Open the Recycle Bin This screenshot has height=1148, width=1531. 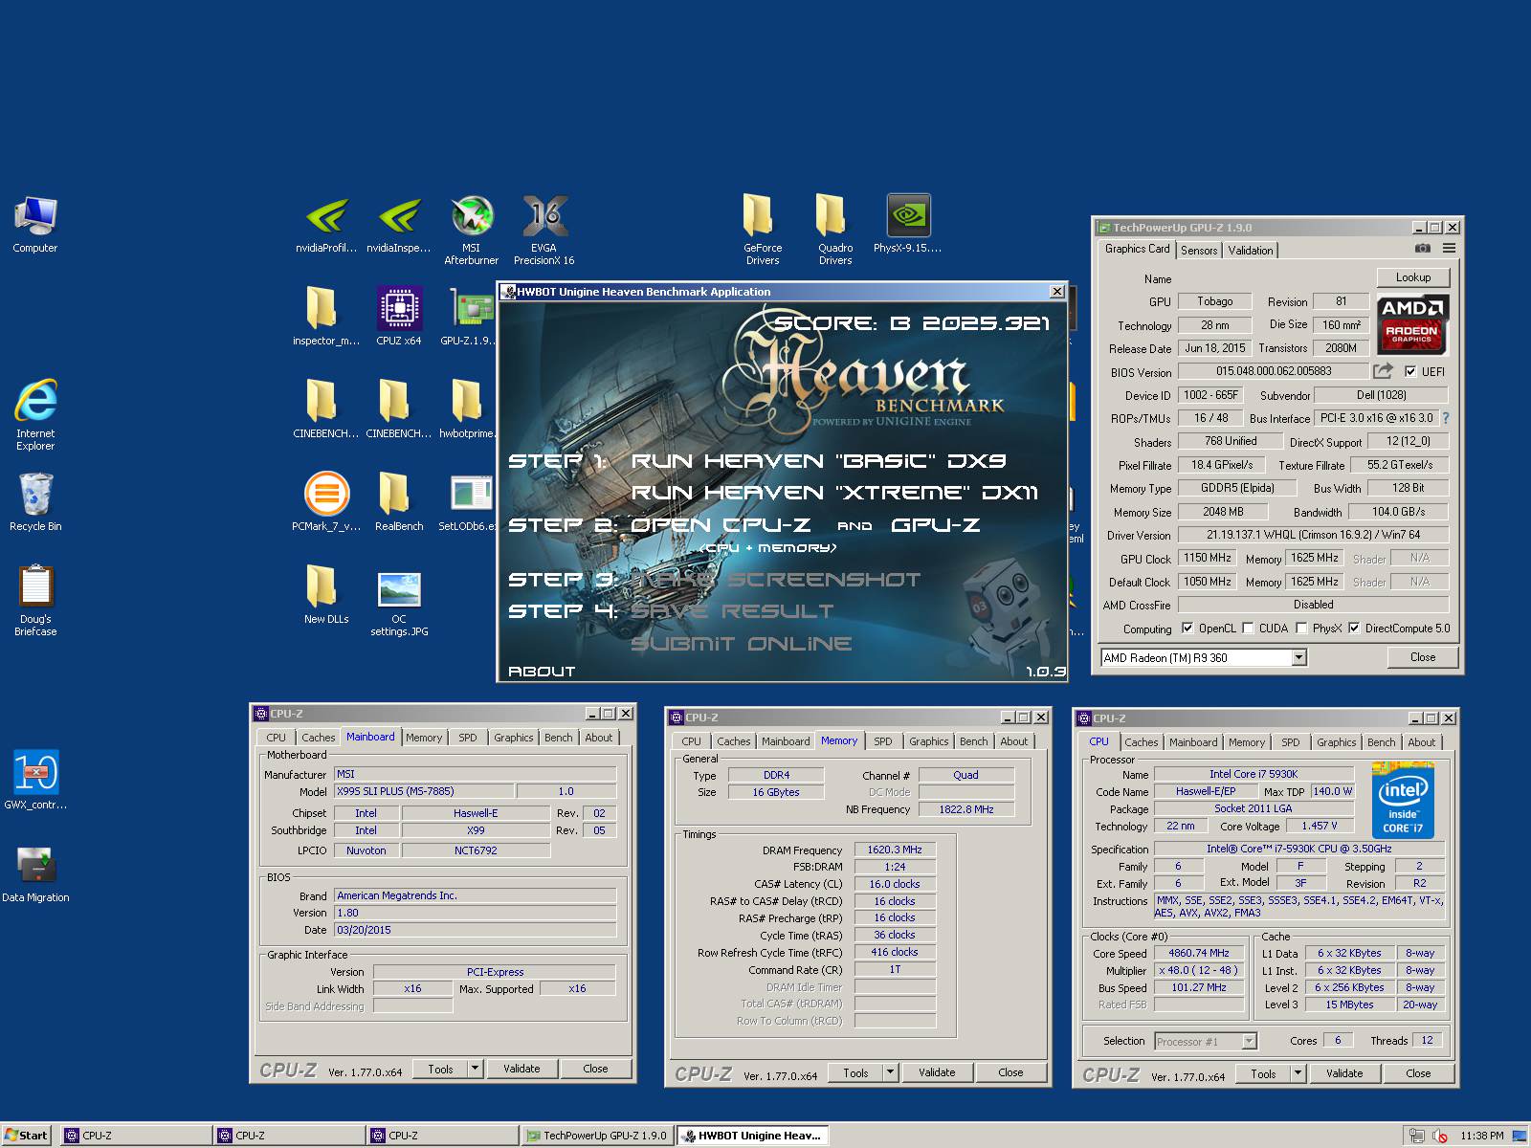pos(35,502)
